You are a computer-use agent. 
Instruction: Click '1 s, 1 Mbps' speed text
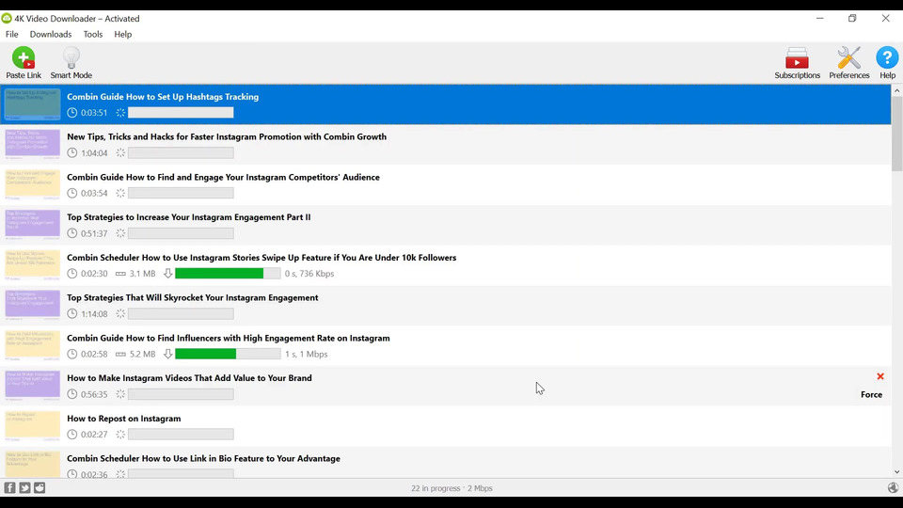pos(307,354)
